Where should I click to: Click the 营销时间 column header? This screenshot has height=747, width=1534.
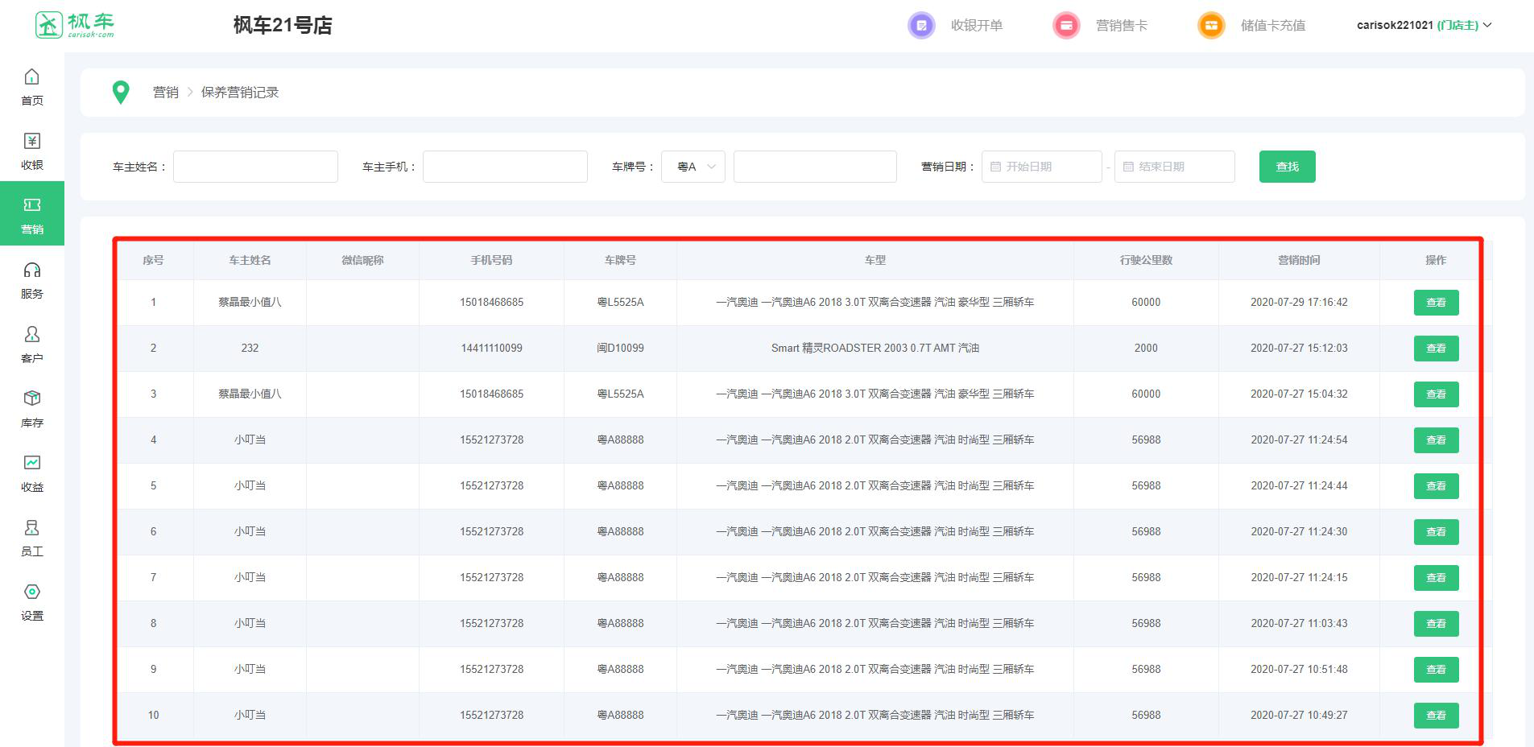point(1299,260)
